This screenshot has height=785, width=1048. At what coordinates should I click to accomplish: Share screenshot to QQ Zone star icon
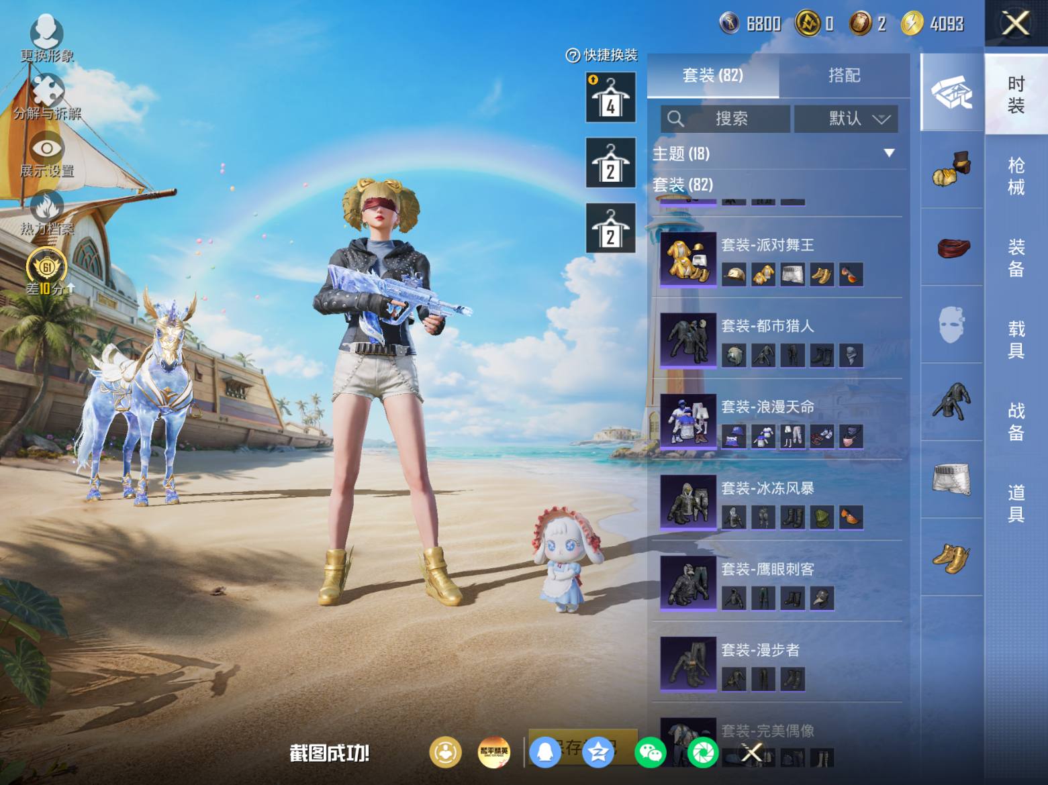click(x=598, y=752)
